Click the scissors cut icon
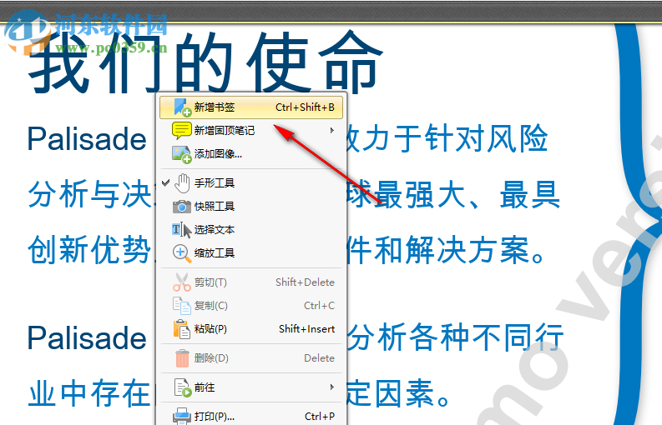 point(182,282)
